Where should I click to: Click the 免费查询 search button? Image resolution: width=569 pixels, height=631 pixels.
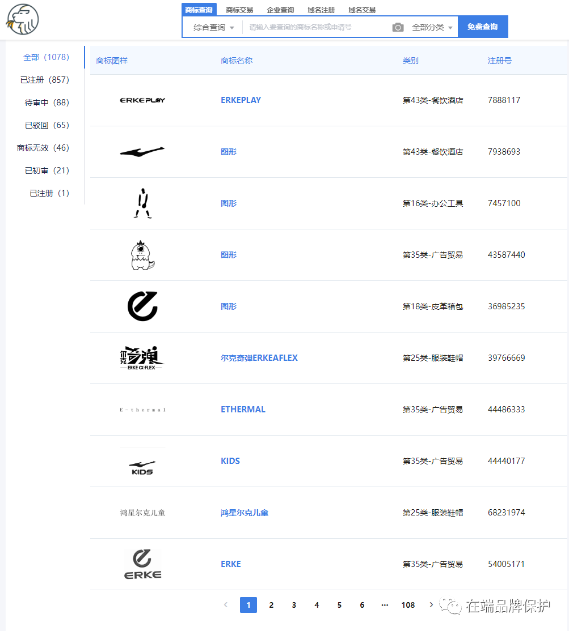click(x=483, y=27)
